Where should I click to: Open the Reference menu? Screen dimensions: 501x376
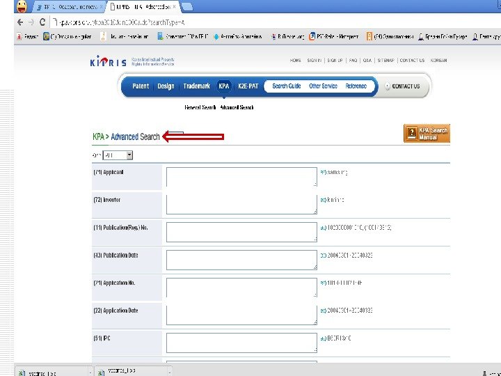[x=356, y=86]
